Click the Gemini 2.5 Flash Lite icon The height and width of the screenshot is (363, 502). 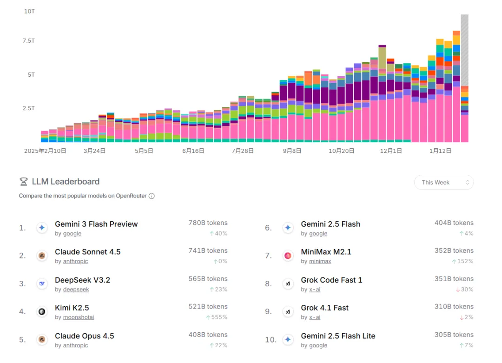coord(288,340)
